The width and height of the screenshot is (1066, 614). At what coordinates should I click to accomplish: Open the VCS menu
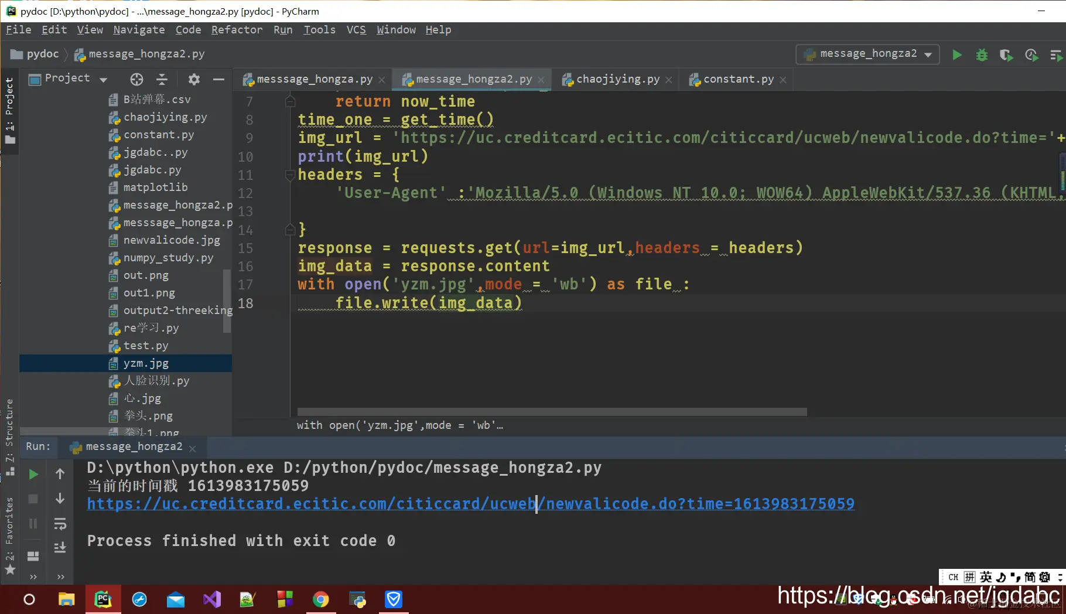(x=356, y=30)
